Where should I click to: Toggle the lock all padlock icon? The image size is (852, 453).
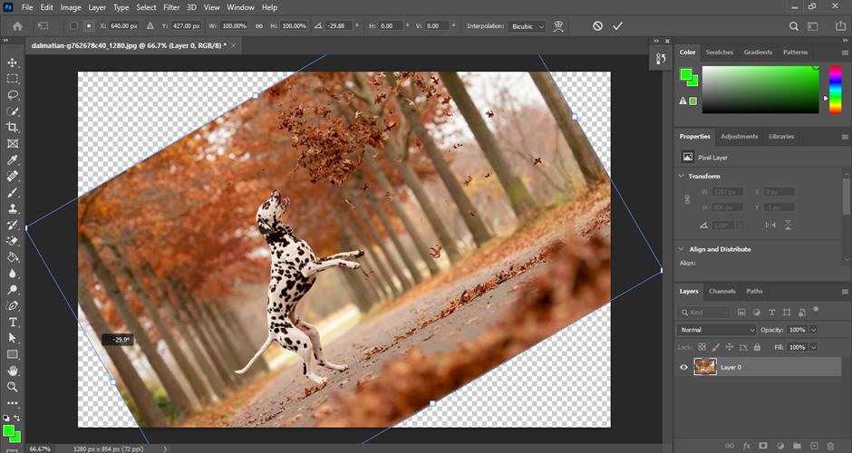point(757,347)
